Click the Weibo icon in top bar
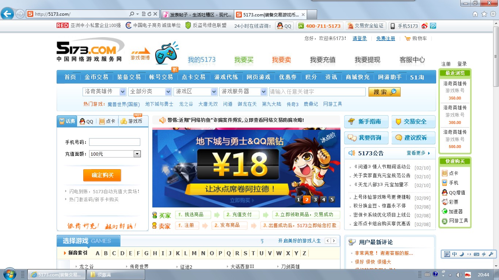The width and height of the screenshot is (499, 280). (424, 26)
